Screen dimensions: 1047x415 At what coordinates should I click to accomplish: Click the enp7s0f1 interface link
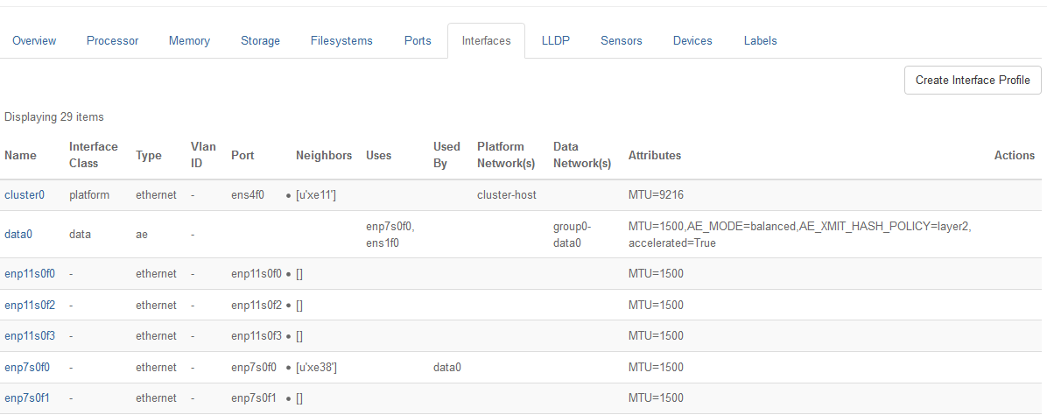pyautogui.click(x=27, y=398)
